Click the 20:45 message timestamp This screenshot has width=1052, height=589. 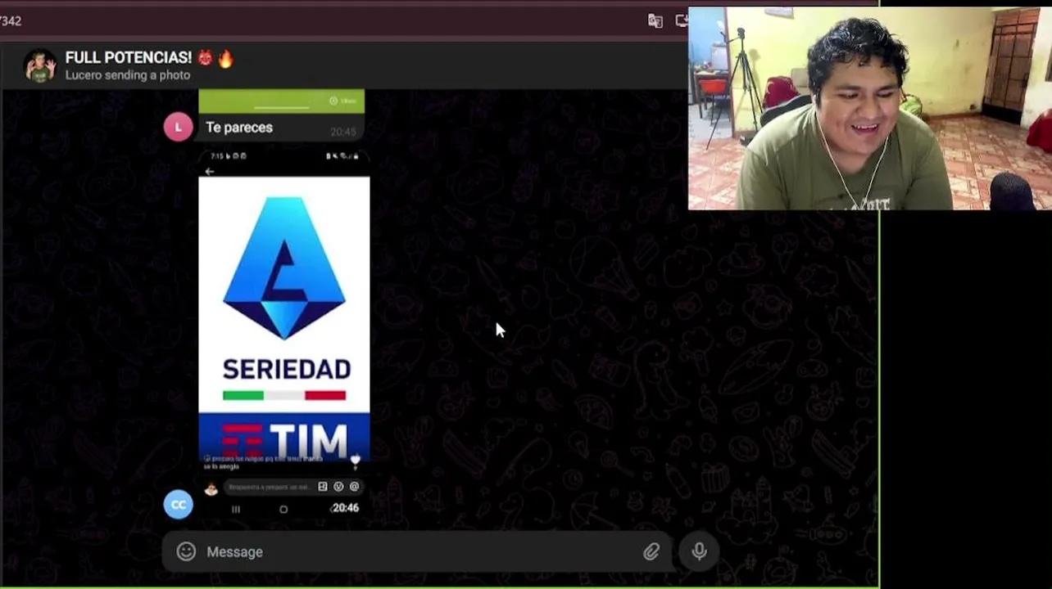pos(343,132)
